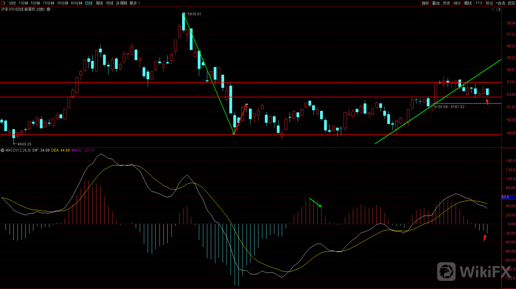The width and height of the screenshot is (516, 289).
Task: Add to watchlist with +自选
Action: point(500,3)
